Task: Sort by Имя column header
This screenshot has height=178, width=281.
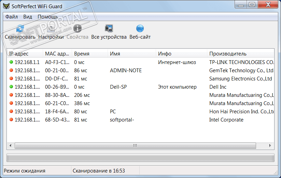Action: [x=132, y=53]
